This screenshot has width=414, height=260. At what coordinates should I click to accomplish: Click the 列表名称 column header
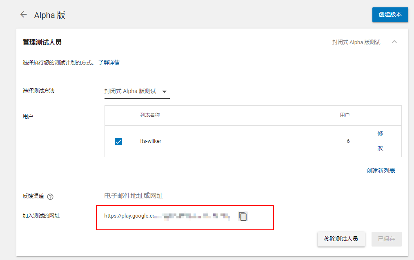(150, 115)
